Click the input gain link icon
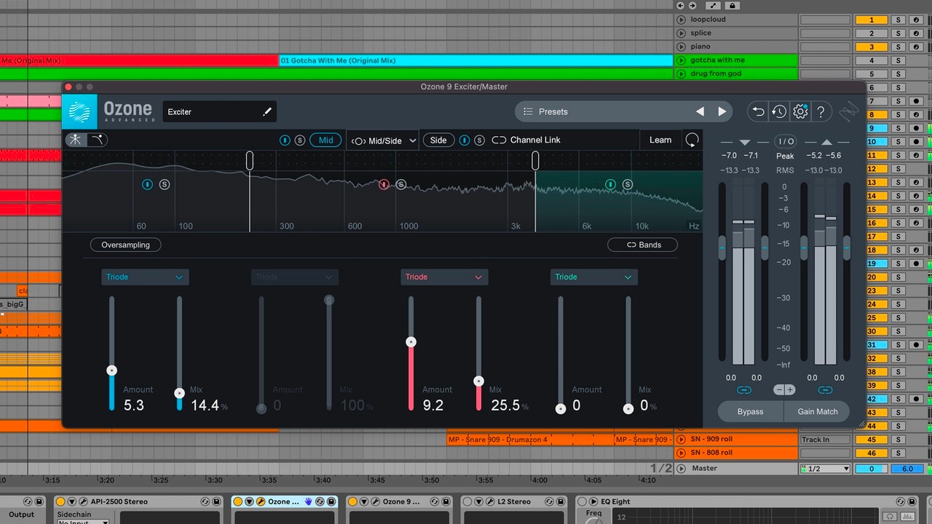 pyautogui.click(x=743, y=390)
